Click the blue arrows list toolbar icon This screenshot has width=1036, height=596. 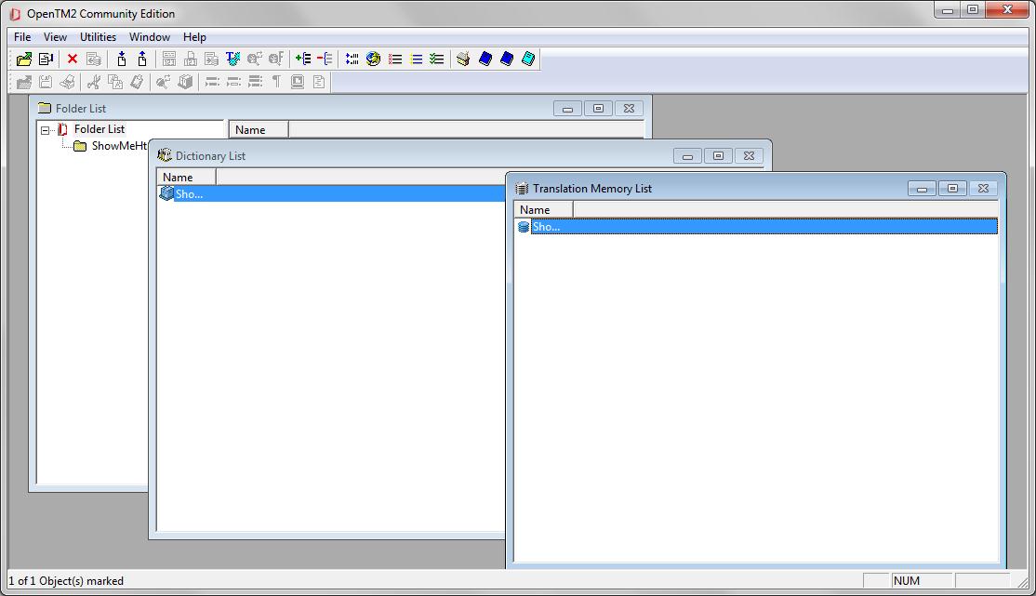pyautogui.click(x=352, y=59)
